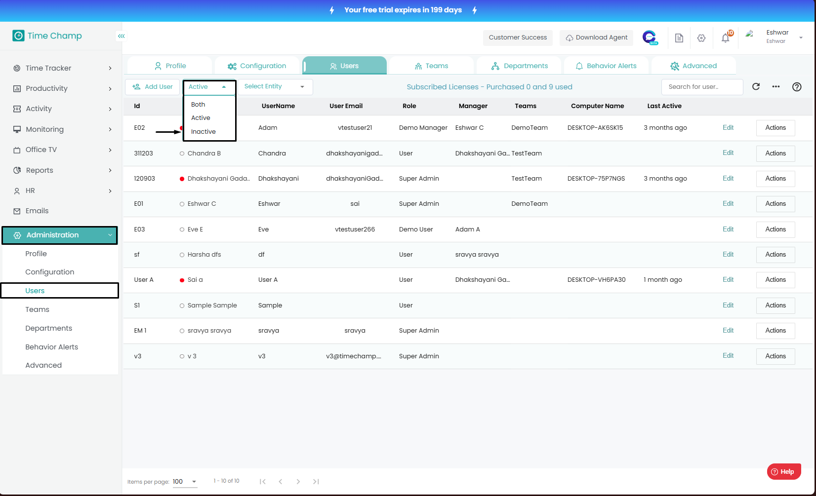This screenshot has width=816, height=496.
Task: Click the document icon in header
Action: coord(679,38)
